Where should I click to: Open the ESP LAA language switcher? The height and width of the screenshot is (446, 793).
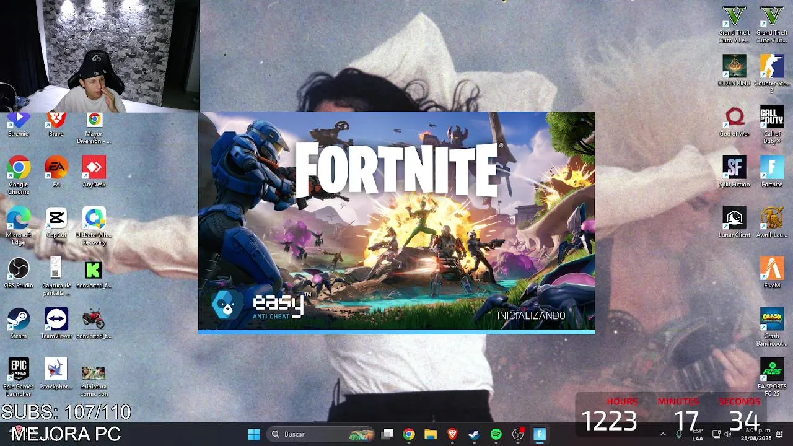[698, 434]
